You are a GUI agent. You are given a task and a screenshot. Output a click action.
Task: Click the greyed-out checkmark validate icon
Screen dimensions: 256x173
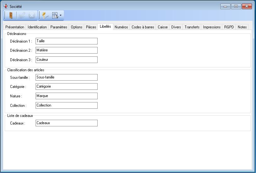22,15
